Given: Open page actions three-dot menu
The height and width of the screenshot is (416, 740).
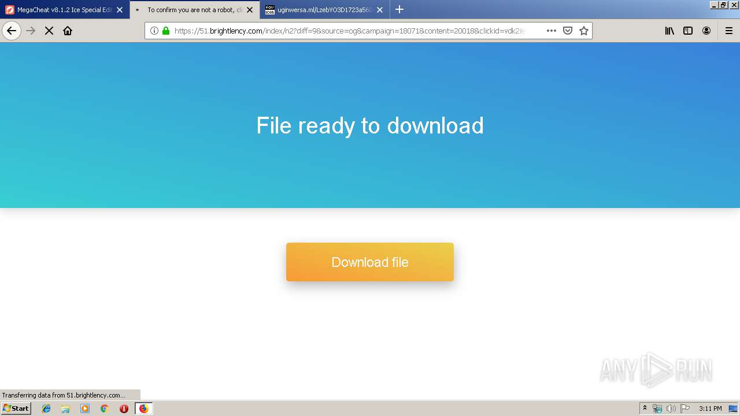Looking at the screenshot, I should point(552,31).
